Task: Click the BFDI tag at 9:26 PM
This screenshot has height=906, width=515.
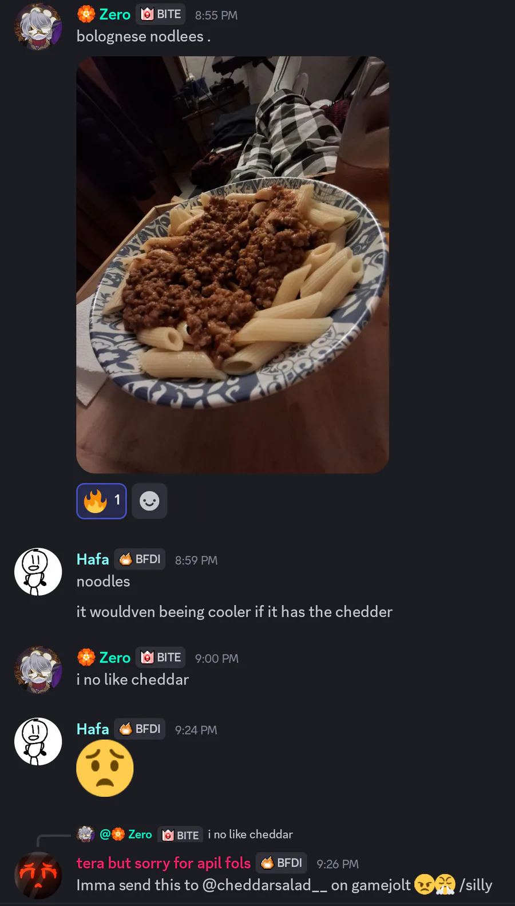Action: [282, 863]
